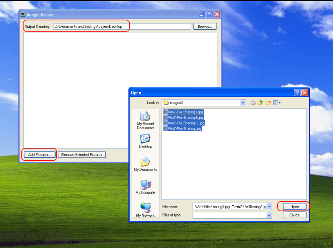Open My Documents in the places bar
Screen dimensions: 333x248
click(145, 164)
